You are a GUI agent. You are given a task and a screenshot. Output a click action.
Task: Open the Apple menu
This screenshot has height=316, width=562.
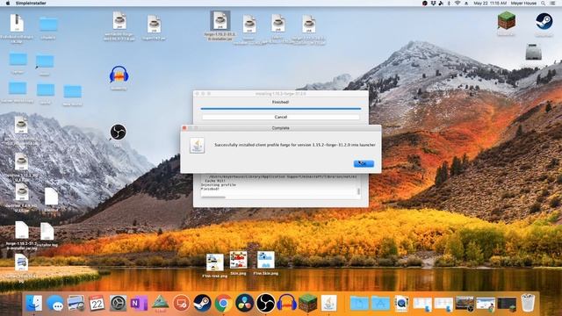coord(8,3)
